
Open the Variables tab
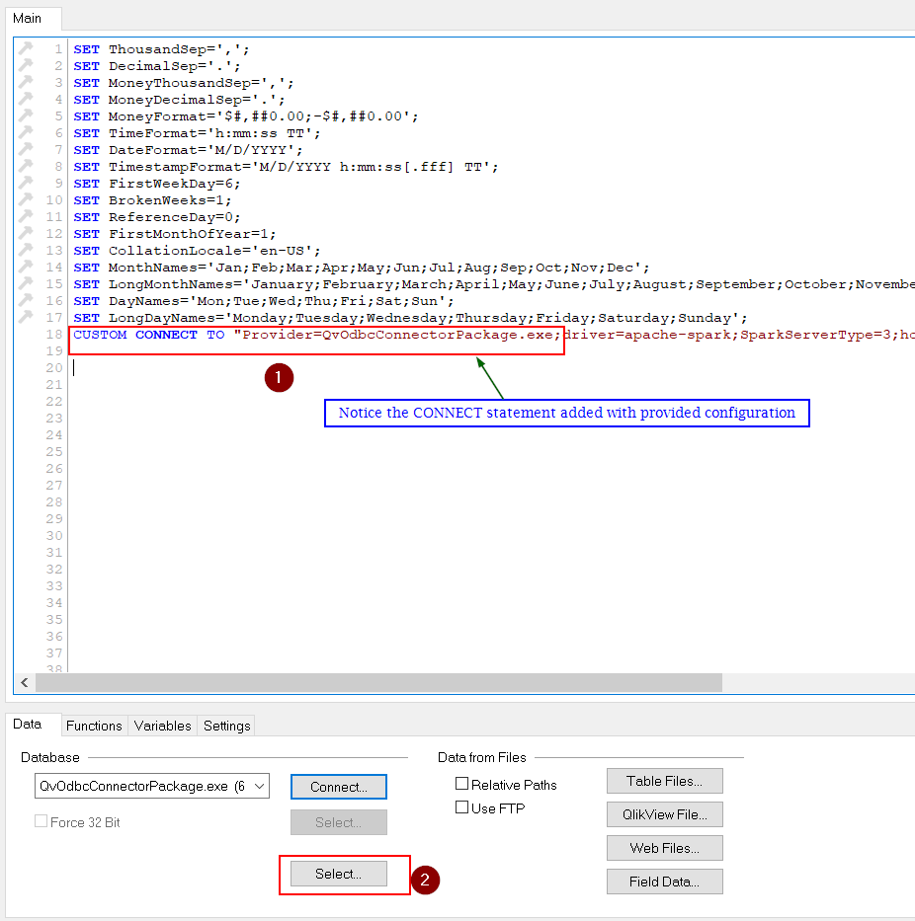coord(162,726)
